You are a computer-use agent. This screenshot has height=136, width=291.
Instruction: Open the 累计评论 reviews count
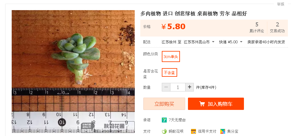[x=257, y=28]
